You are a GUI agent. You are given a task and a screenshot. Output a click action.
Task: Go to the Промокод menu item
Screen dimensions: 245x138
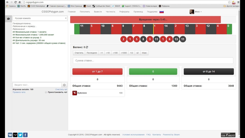[x=138, y=12]
